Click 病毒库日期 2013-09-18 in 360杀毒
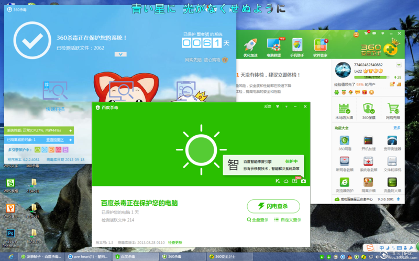The width and height of the screenshot is (419, 261). tap(65, 160)
